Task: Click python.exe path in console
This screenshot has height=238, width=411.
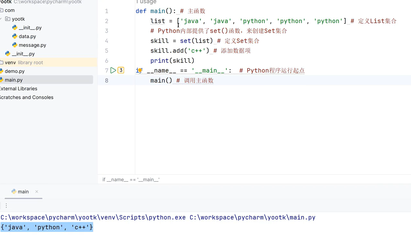Action: click(93, 217)
